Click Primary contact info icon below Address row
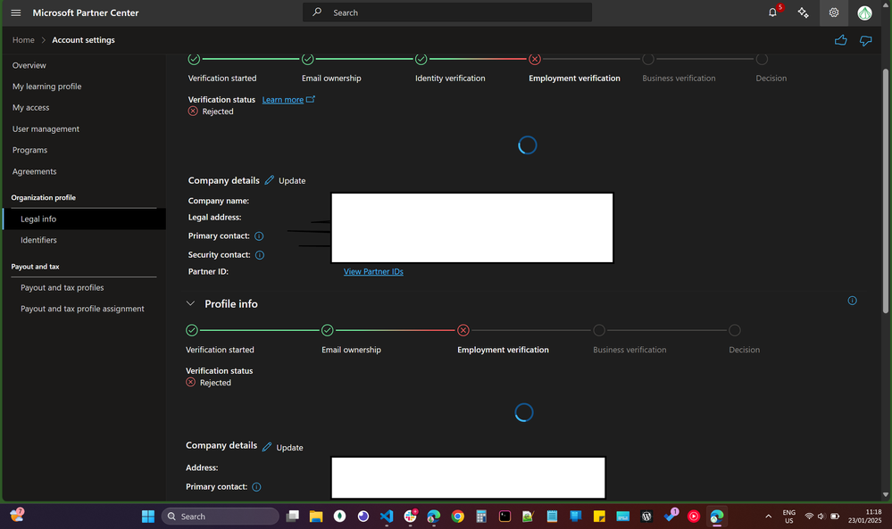 256,487
